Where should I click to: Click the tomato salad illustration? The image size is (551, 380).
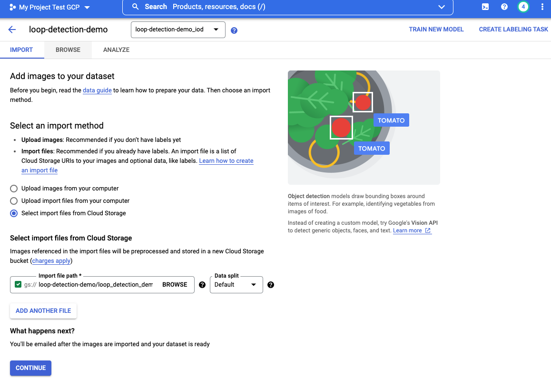(x=364, y=128)
